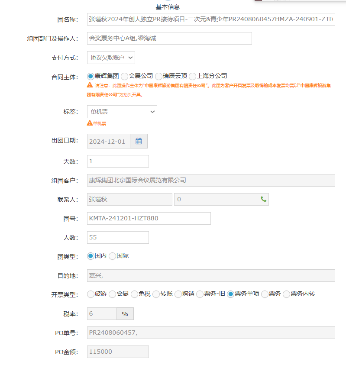Click the green phone icon
Viewport: 346px width, 368px height.
coord(263,199)
